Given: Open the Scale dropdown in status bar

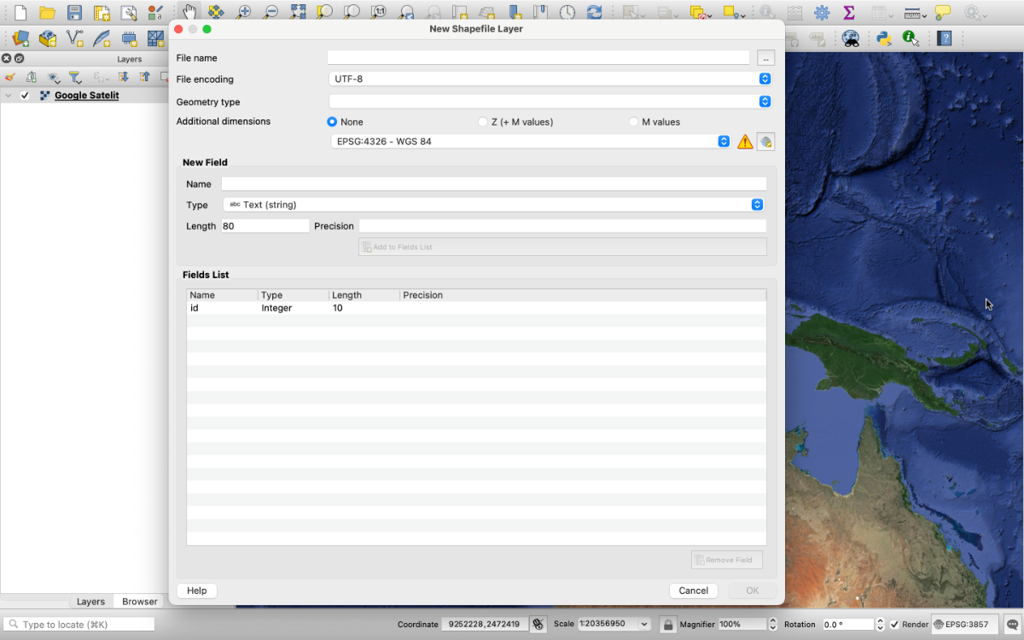Looking at the screenshot, I should 614,625.
